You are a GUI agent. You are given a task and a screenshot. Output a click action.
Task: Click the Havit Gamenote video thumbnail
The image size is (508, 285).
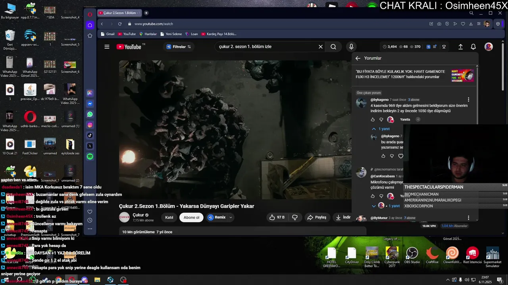coord(462,75)
